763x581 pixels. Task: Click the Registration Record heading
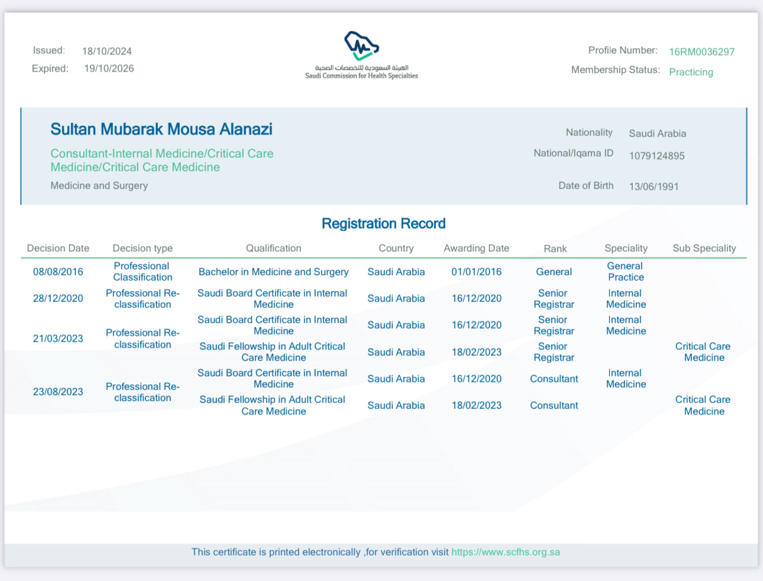pos(383,224)
